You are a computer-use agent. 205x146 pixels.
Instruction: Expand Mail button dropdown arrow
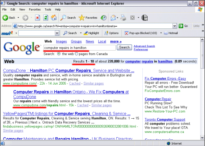pyautogui.click(x=117, y=18)
